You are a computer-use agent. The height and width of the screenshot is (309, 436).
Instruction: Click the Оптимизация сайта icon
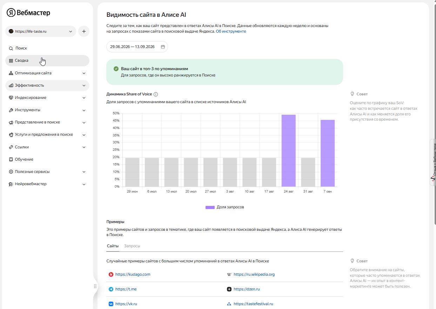click(x=11, y=73)
